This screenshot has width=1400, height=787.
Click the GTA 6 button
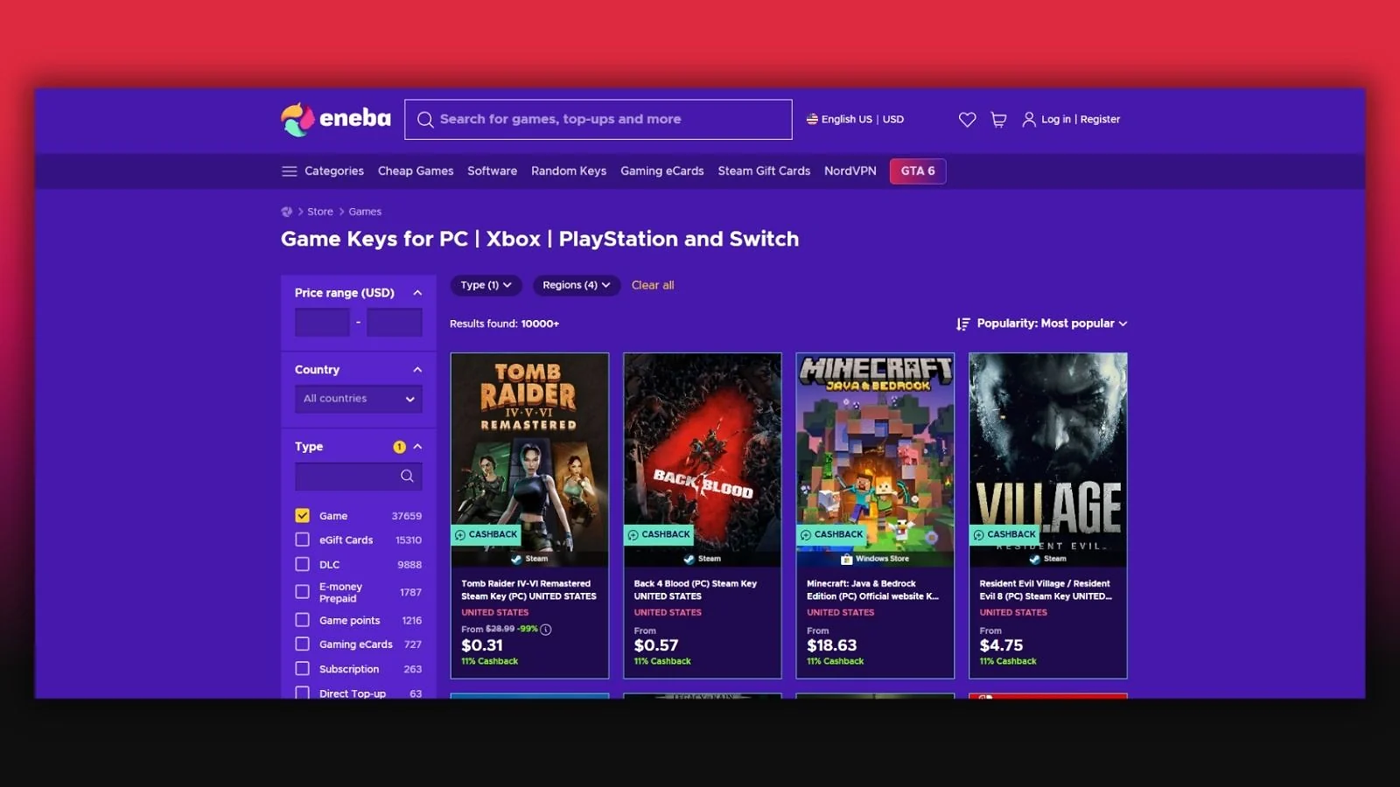point(918,171)
